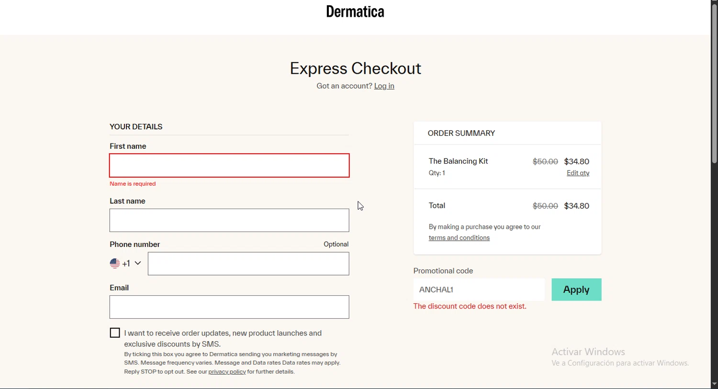Open the Edit qty link
This screenshot has height=389, width=718.
(578, 173)
